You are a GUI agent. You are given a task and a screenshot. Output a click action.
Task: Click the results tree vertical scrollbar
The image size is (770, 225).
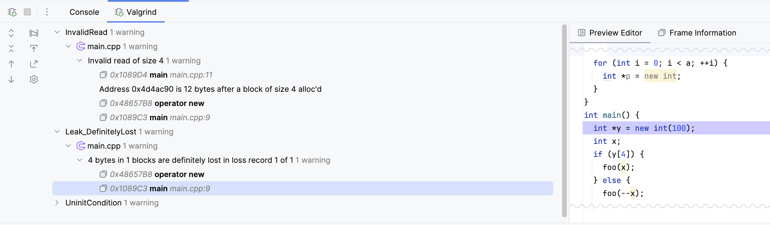564,119
